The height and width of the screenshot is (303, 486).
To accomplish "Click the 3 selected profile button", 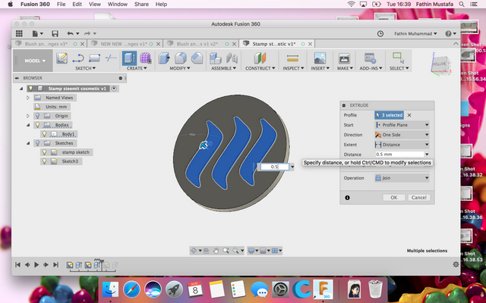I will pos(389,115).
